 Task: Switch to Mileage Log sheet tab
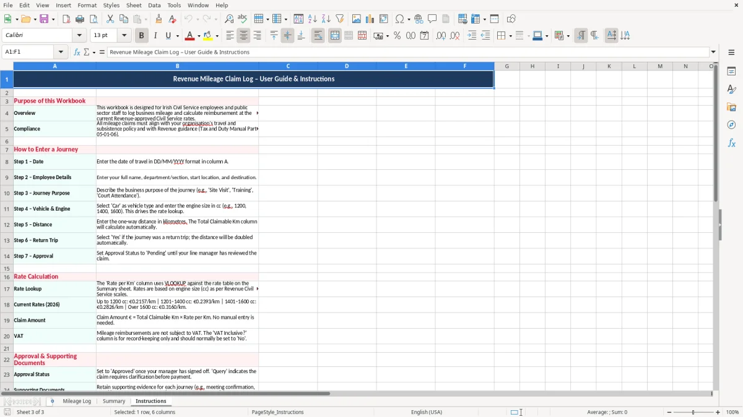pos(77,401)
